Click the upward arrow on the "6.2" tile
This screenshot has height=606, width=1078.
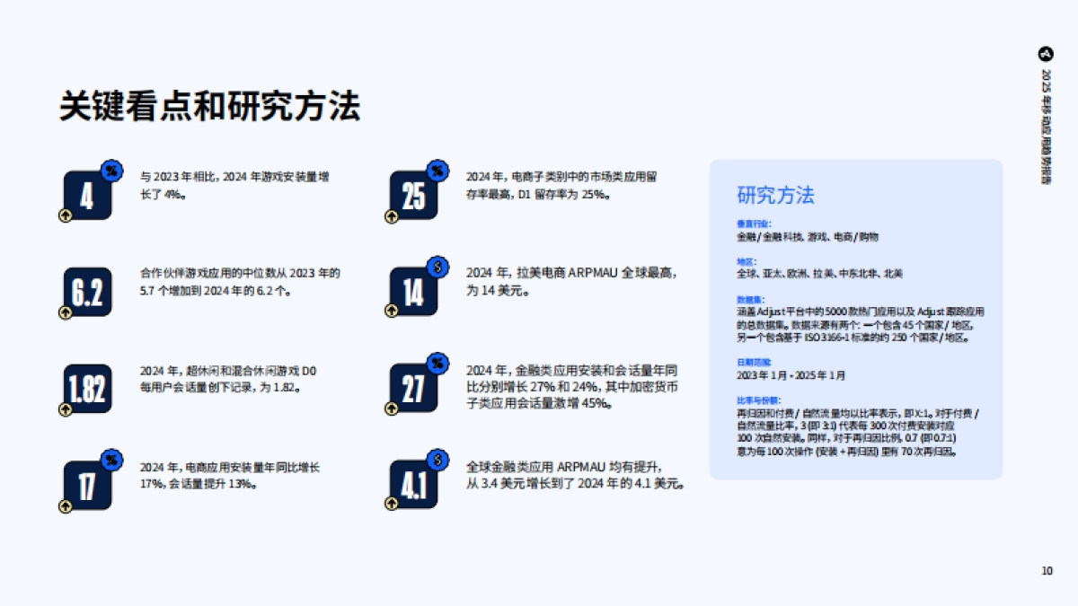click(x=65, y=313)
